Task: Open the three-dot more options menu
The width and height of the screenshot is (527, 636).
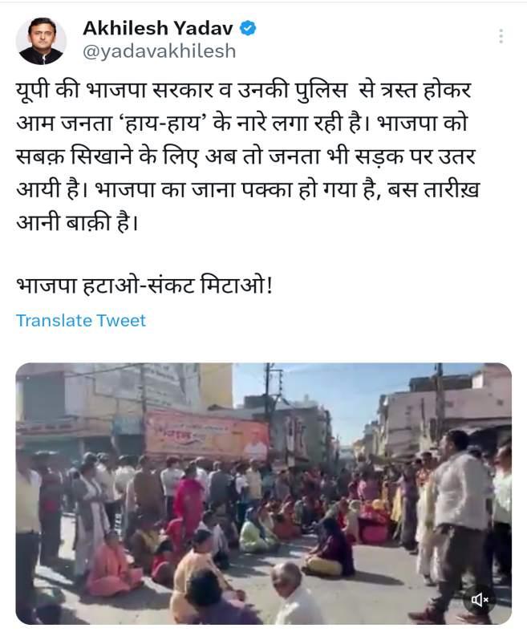Action: (501, 36)
